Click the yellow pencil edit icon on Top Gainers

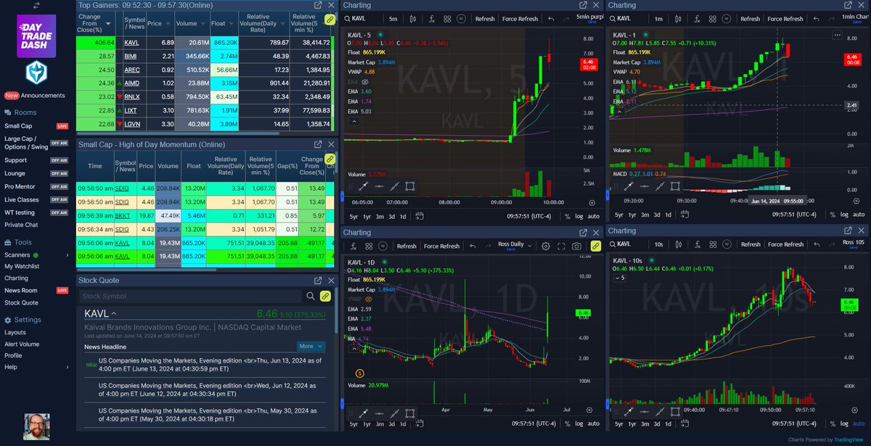[x=330, y=20]
